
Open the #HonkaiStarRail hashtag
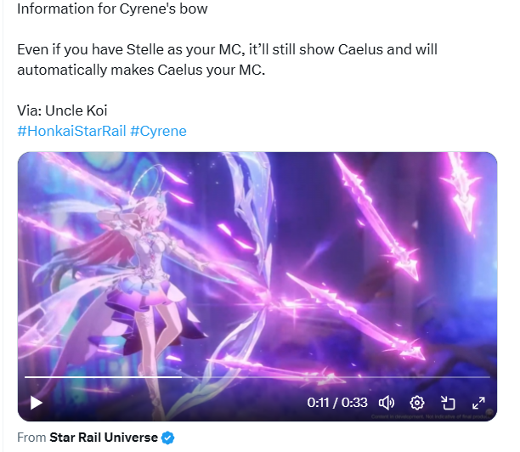click(x=71, y=131)
